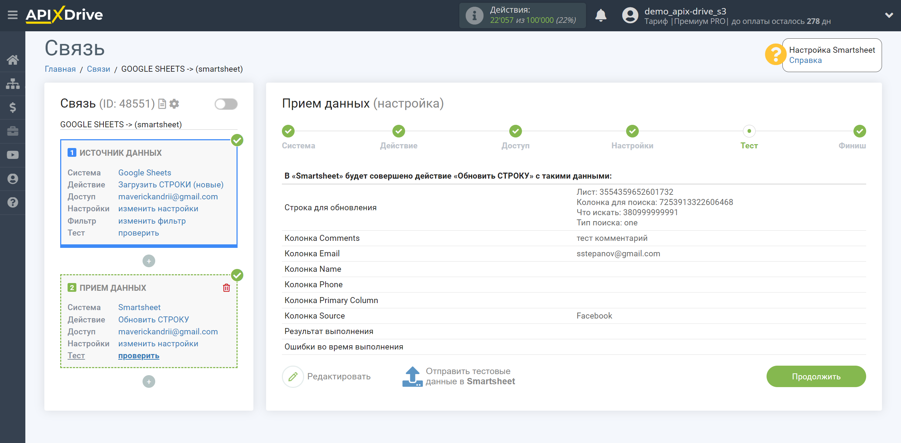Open the briefcase icon in the sidebar
The image size is (901, 443).
coord(13,131)
